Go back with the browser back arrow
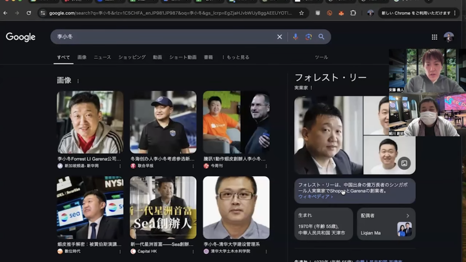 (5, 13)
